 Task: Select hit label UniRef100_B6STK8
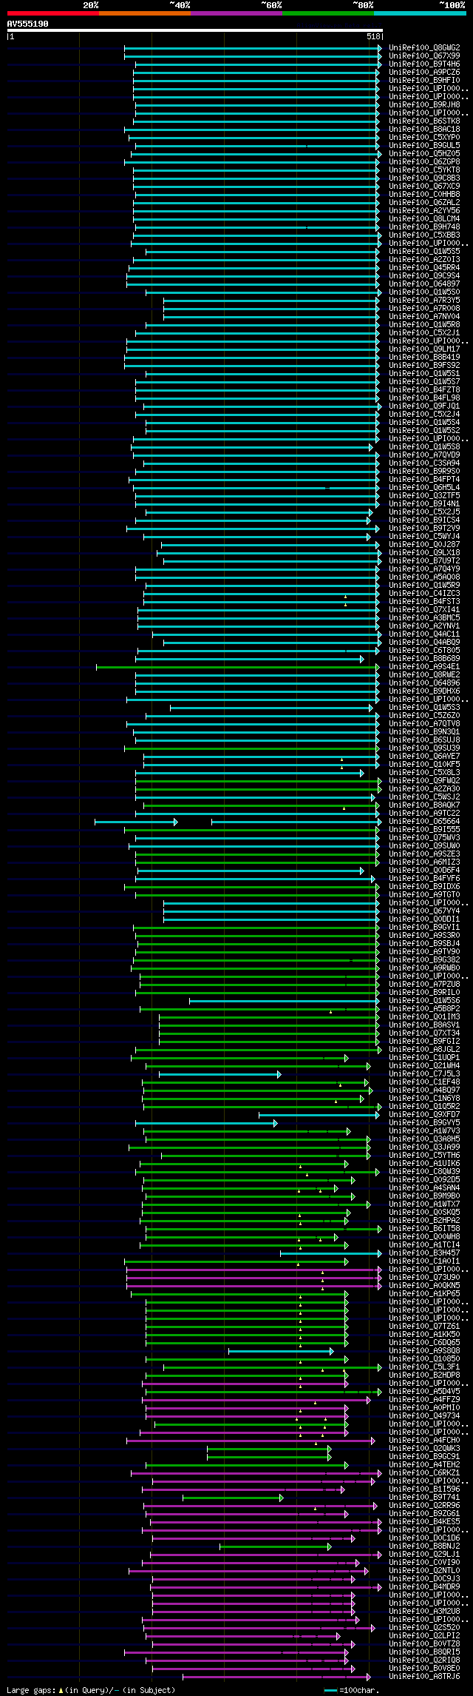(424, 121)
